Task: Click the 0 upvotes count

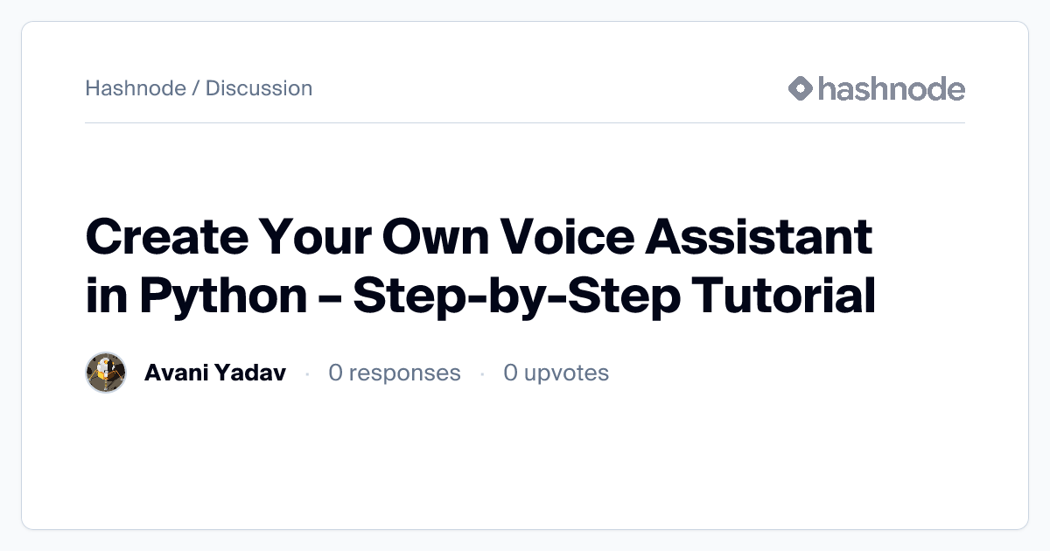Action: pos(556,373)
